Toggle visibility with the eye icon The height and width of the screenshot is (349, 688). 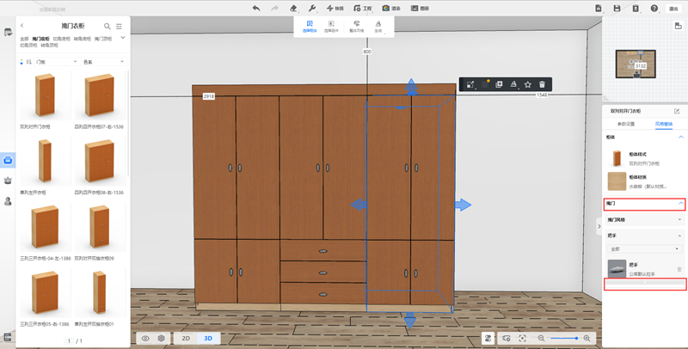pos(145,339)
